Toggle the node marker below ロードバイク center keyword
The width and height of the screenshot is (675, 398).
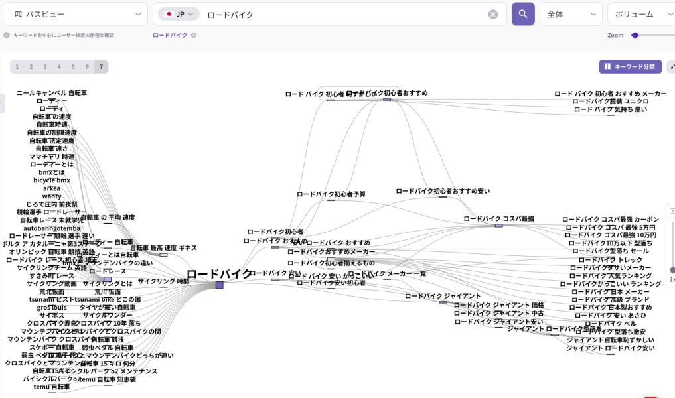point(219,285)
